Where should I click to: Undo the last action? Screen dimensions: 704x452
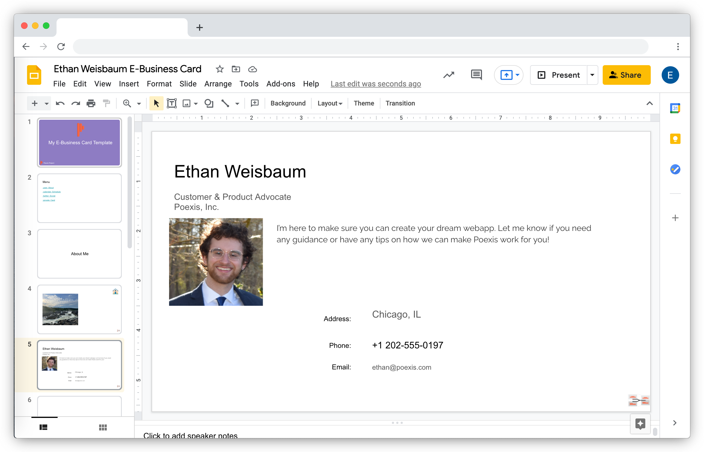(60, 103)
